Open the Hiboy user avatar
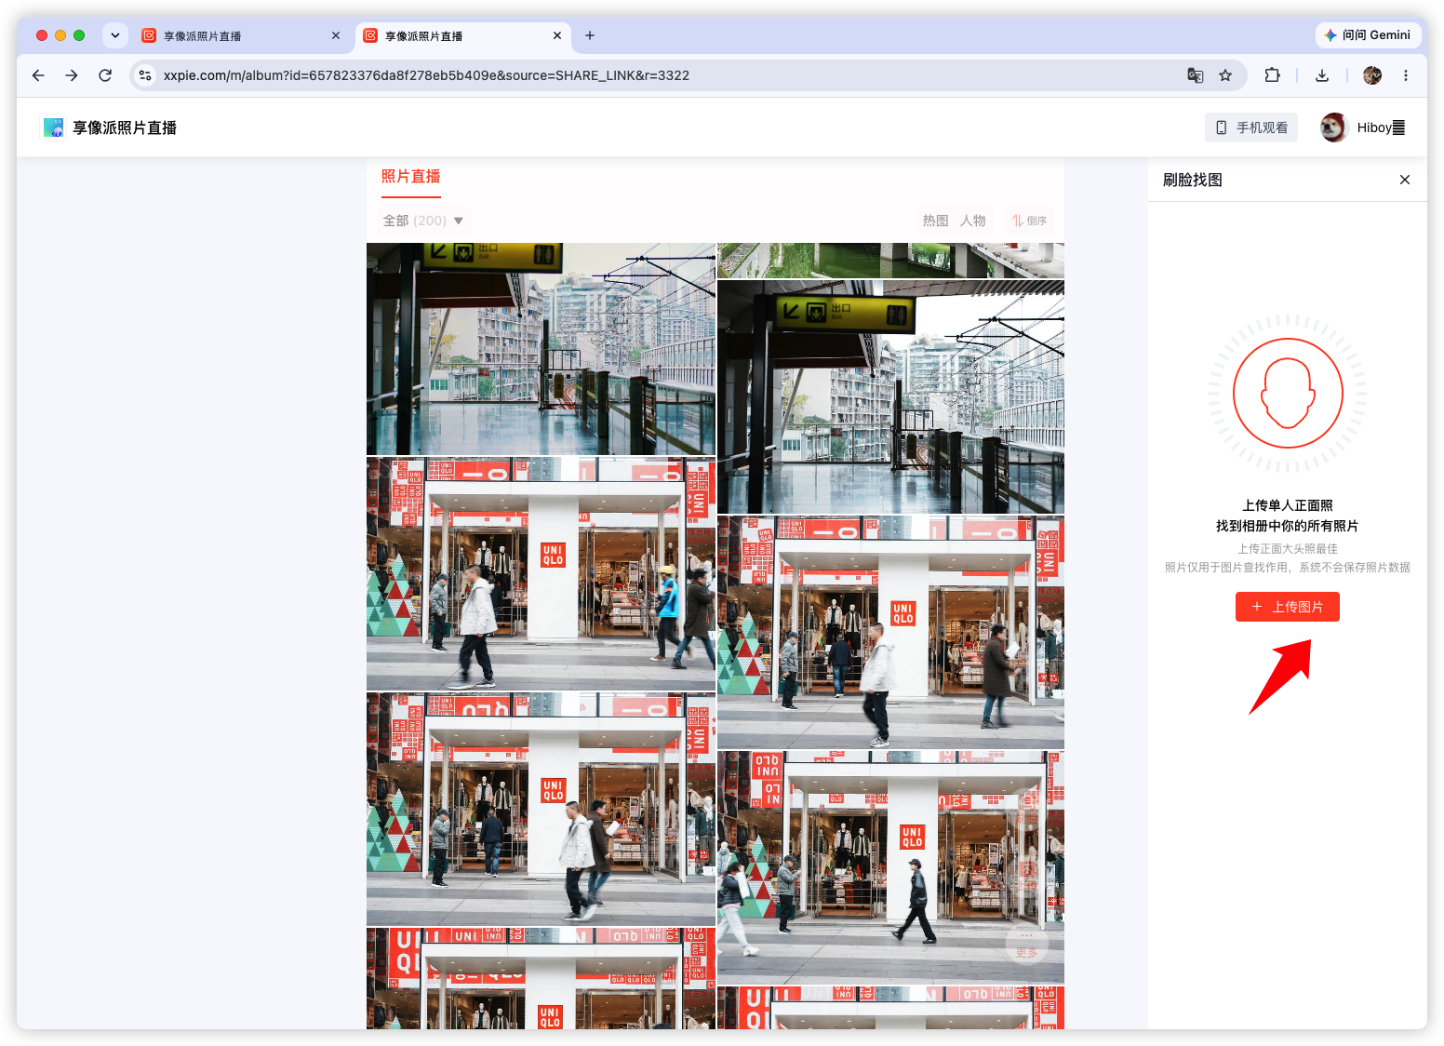 [x=1334, y=127]
